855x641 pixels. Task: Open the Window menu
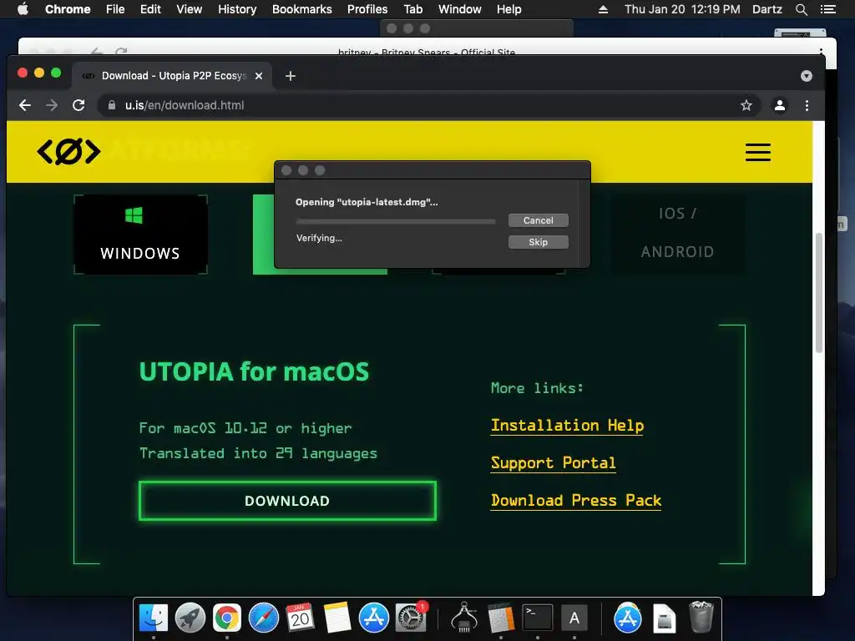[460, 9]
